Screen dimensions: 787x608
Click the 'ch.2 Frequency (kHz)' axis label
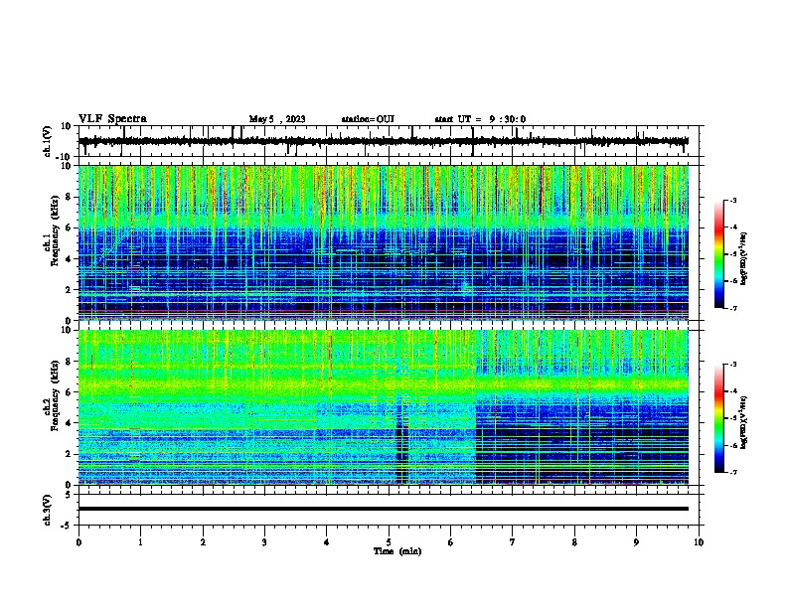point(51,395)
